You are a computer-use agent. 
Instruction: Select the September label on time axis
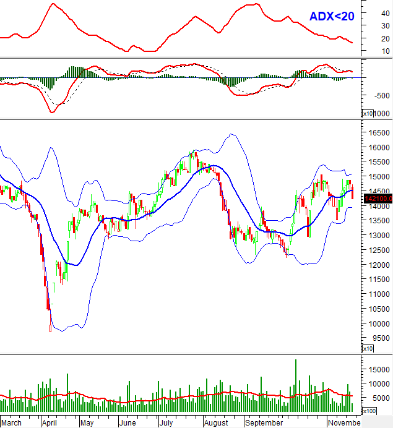click(x=264, y=423)
